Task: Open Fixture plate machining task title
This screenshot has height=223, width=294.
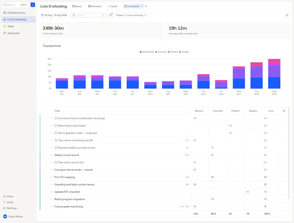Action: 69,206
